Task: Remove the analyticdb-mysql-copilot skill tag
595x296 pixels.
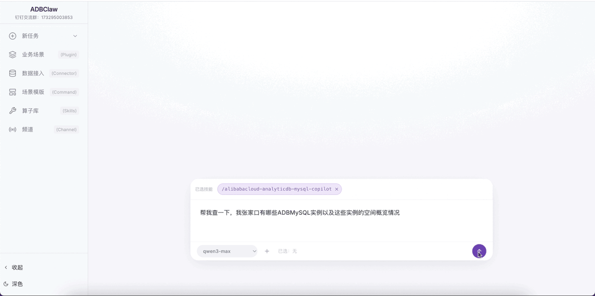Action: coord(336,189)
